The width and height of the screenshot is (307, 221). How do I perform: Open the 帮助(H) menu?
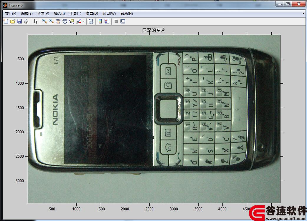pos(127,14)
